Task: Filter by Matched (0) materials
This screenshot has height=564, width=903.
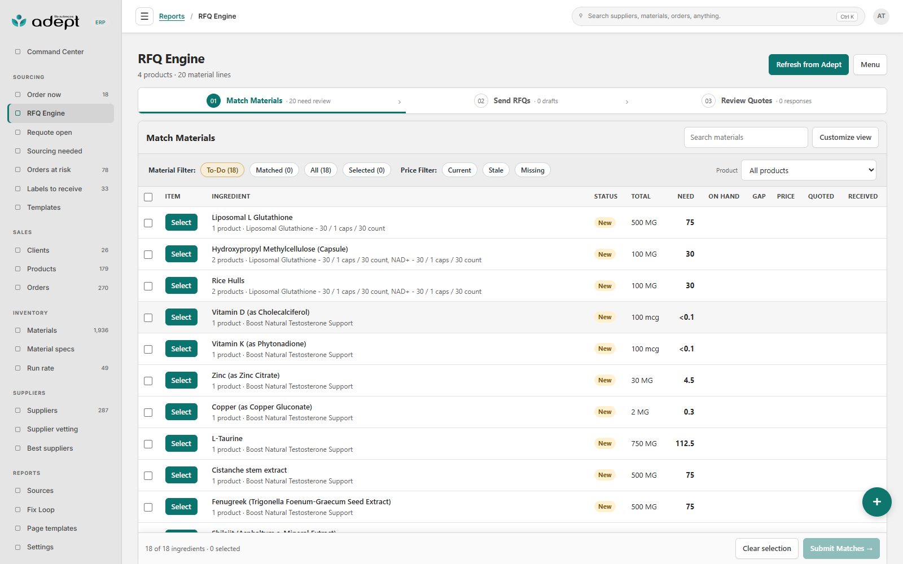Action: point(274,170)
